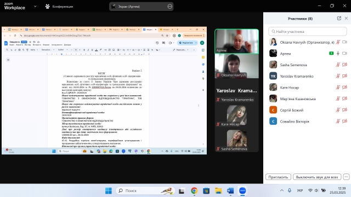351x197 pixels.
Task: Close the participants panel
Action: coord(346,18)
